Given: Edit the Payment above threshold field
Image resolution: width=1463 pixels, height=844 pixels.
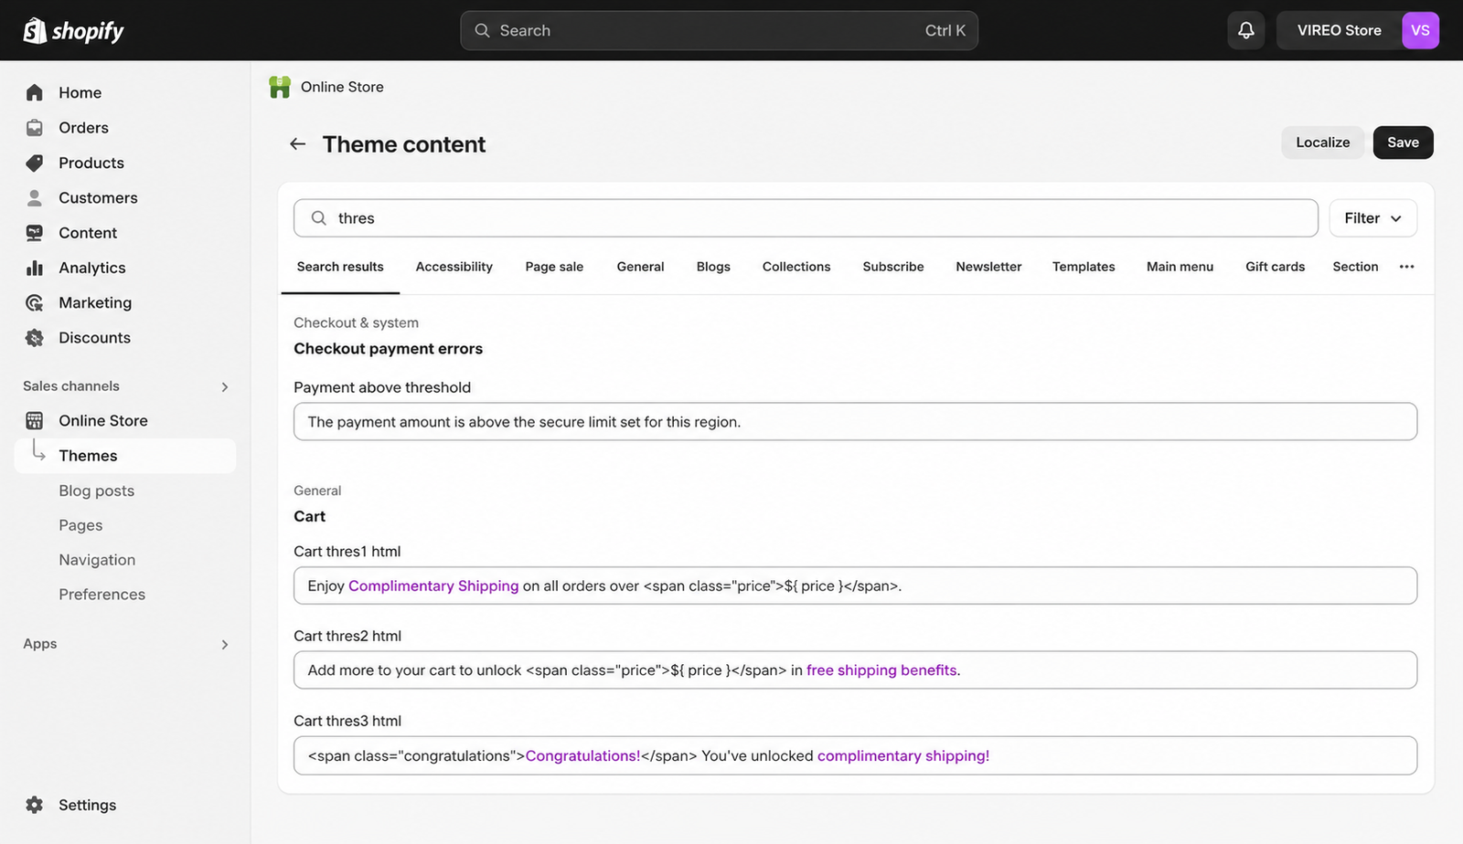Looking at the screenshot, I should [855, 422].
